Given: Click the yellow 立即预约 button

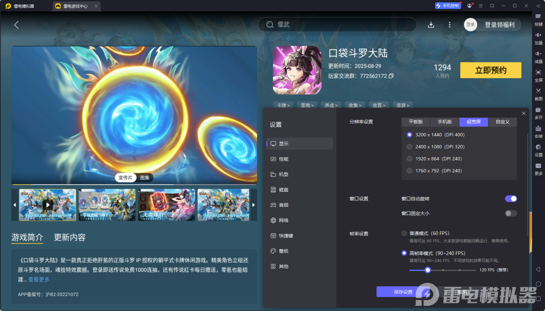Looking at the screenshot, I should [x=490, y=71].
